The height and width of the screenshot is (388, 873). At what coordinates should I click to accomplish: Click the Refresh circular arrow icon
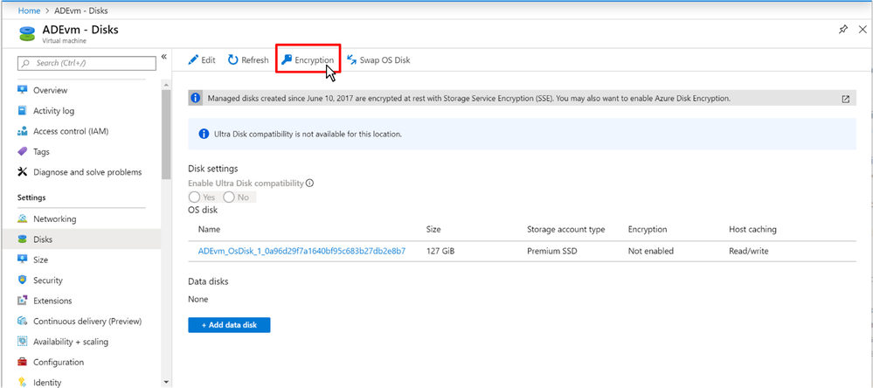tap(233, 60)
